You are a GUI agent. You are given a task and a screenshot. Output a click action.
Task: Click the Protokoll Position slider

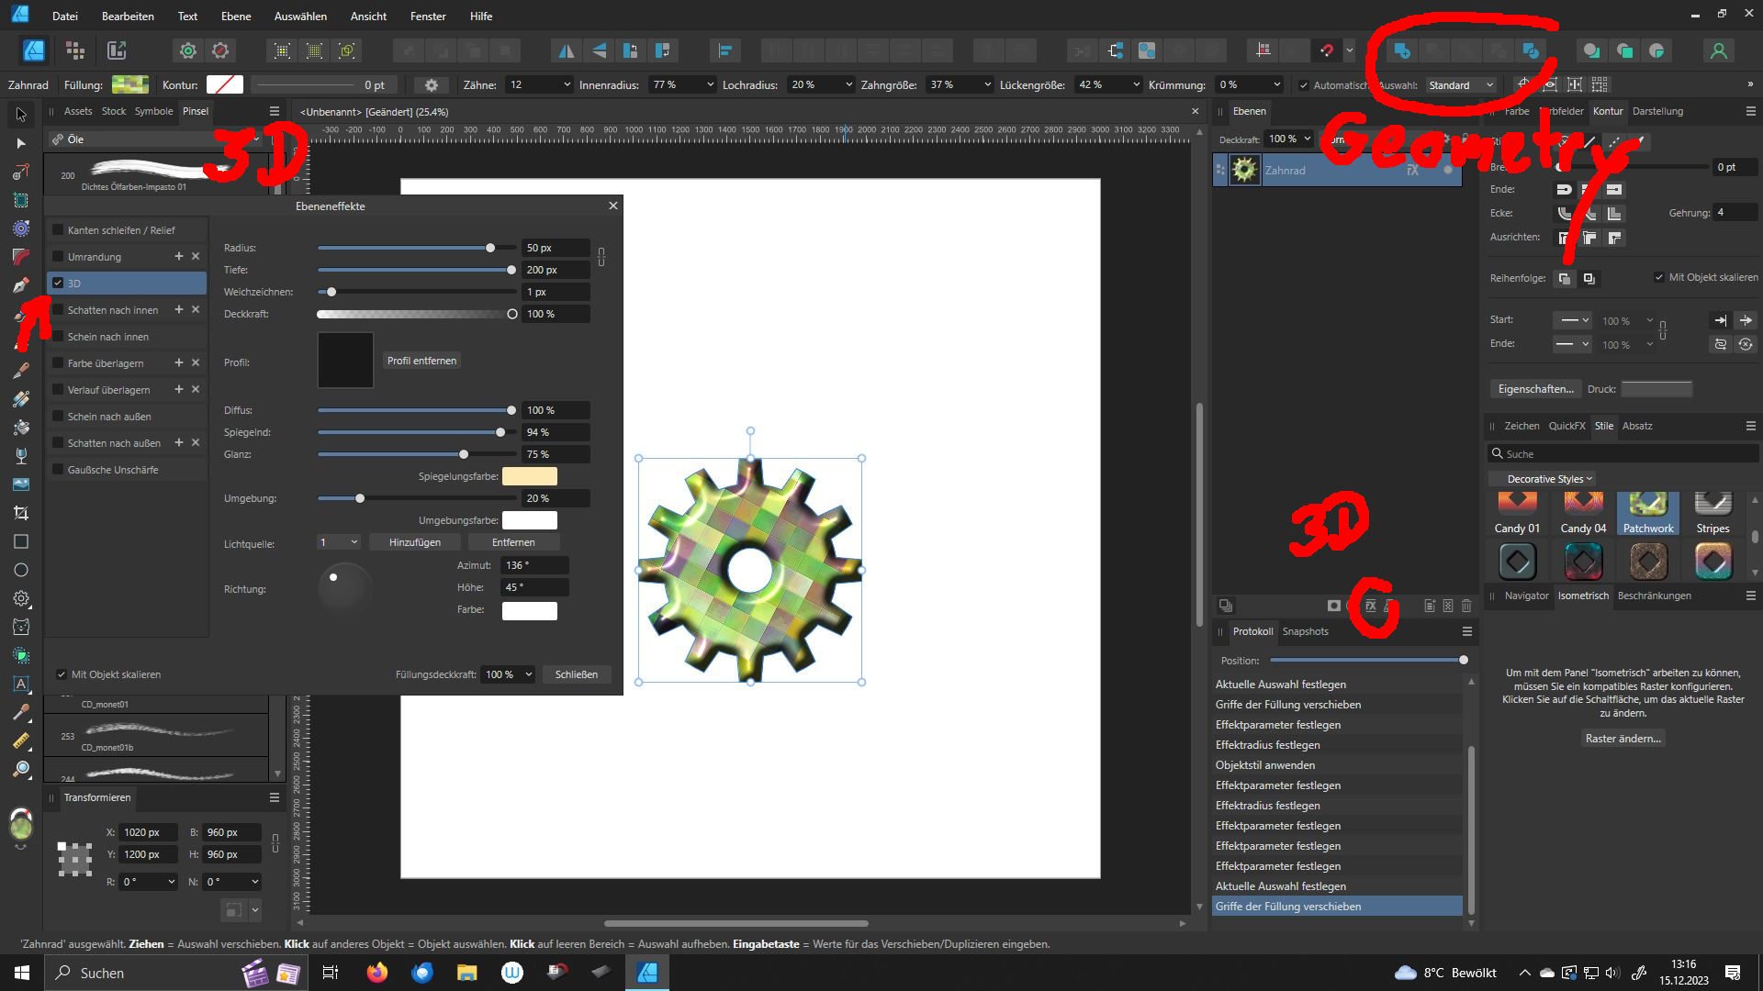click(1368, 661)
